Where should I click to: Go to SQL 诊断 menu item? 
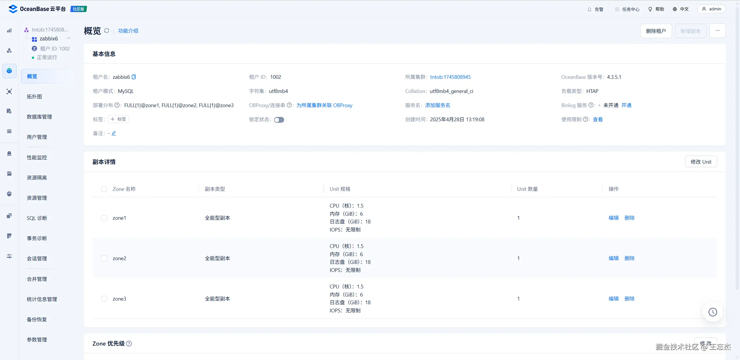coord(37,218)
